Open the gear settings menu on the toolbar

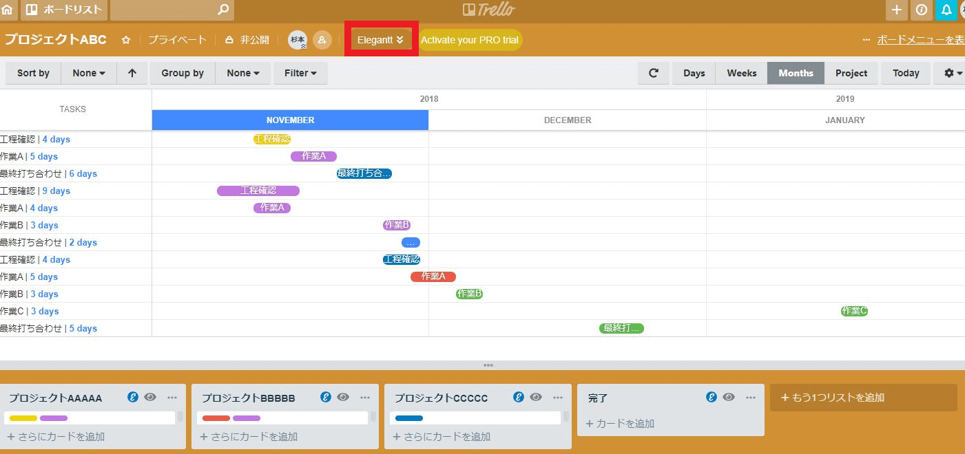pyautogui.click(x=950, y=73)
